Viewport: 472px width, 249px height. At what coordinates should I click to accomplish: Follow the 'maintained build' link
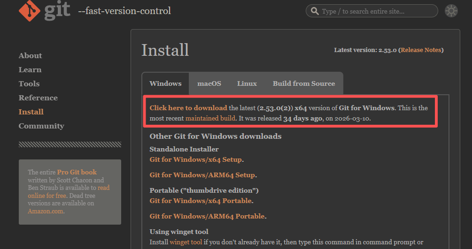click(210, 118)
